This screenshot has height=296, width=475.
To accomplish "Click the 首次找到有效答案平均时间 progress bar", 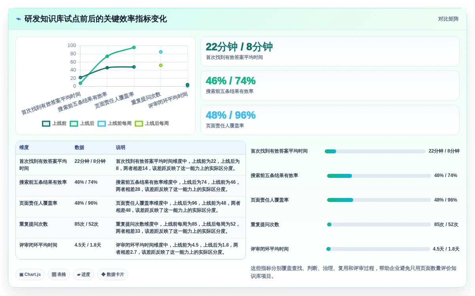I will point(375,151).
